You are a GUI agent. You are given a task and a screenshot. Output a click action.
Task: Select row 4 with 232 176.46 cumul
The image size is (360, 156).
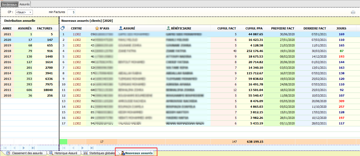[185, 51]
